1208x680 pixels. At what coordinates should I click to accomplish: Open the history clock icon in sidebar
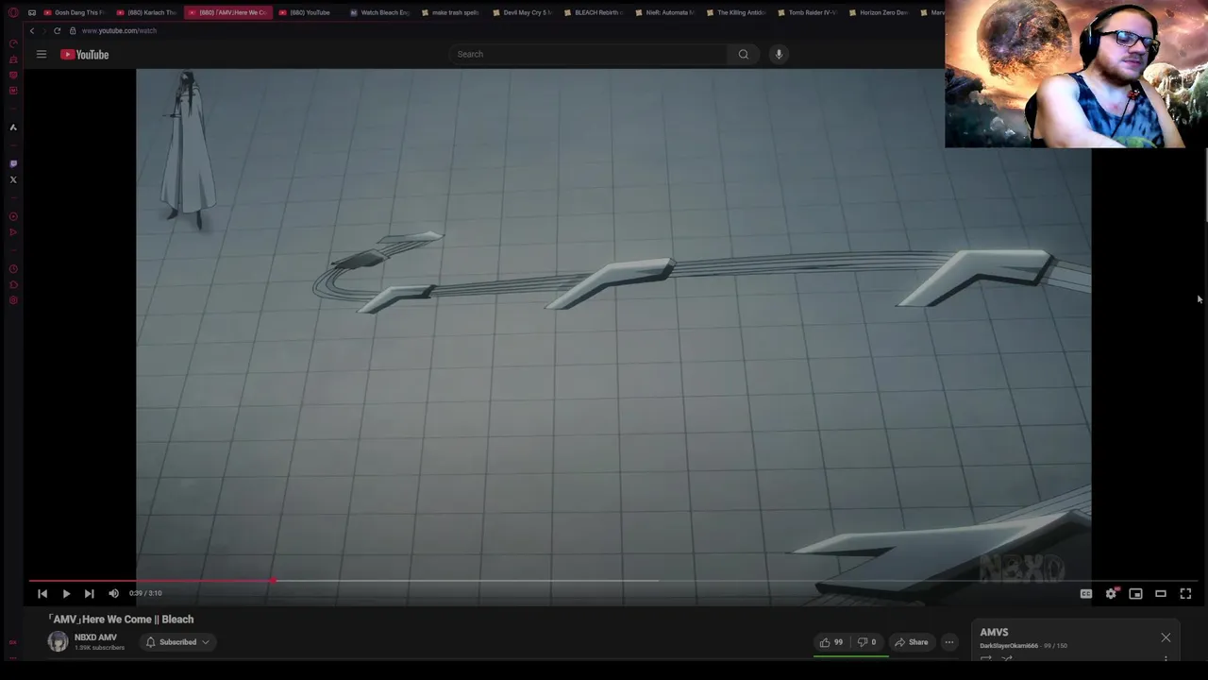13,269
